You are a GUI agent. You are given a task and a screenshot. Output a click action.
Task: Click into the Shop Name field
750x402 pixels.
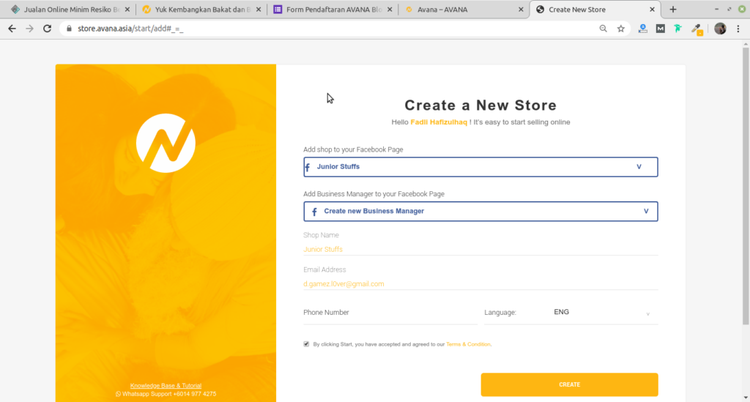pos(480,249)
